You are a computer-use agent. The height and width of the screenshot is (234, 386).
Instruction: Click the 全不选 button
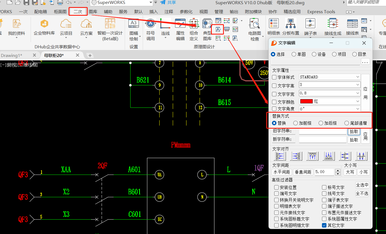coord(362,194)
